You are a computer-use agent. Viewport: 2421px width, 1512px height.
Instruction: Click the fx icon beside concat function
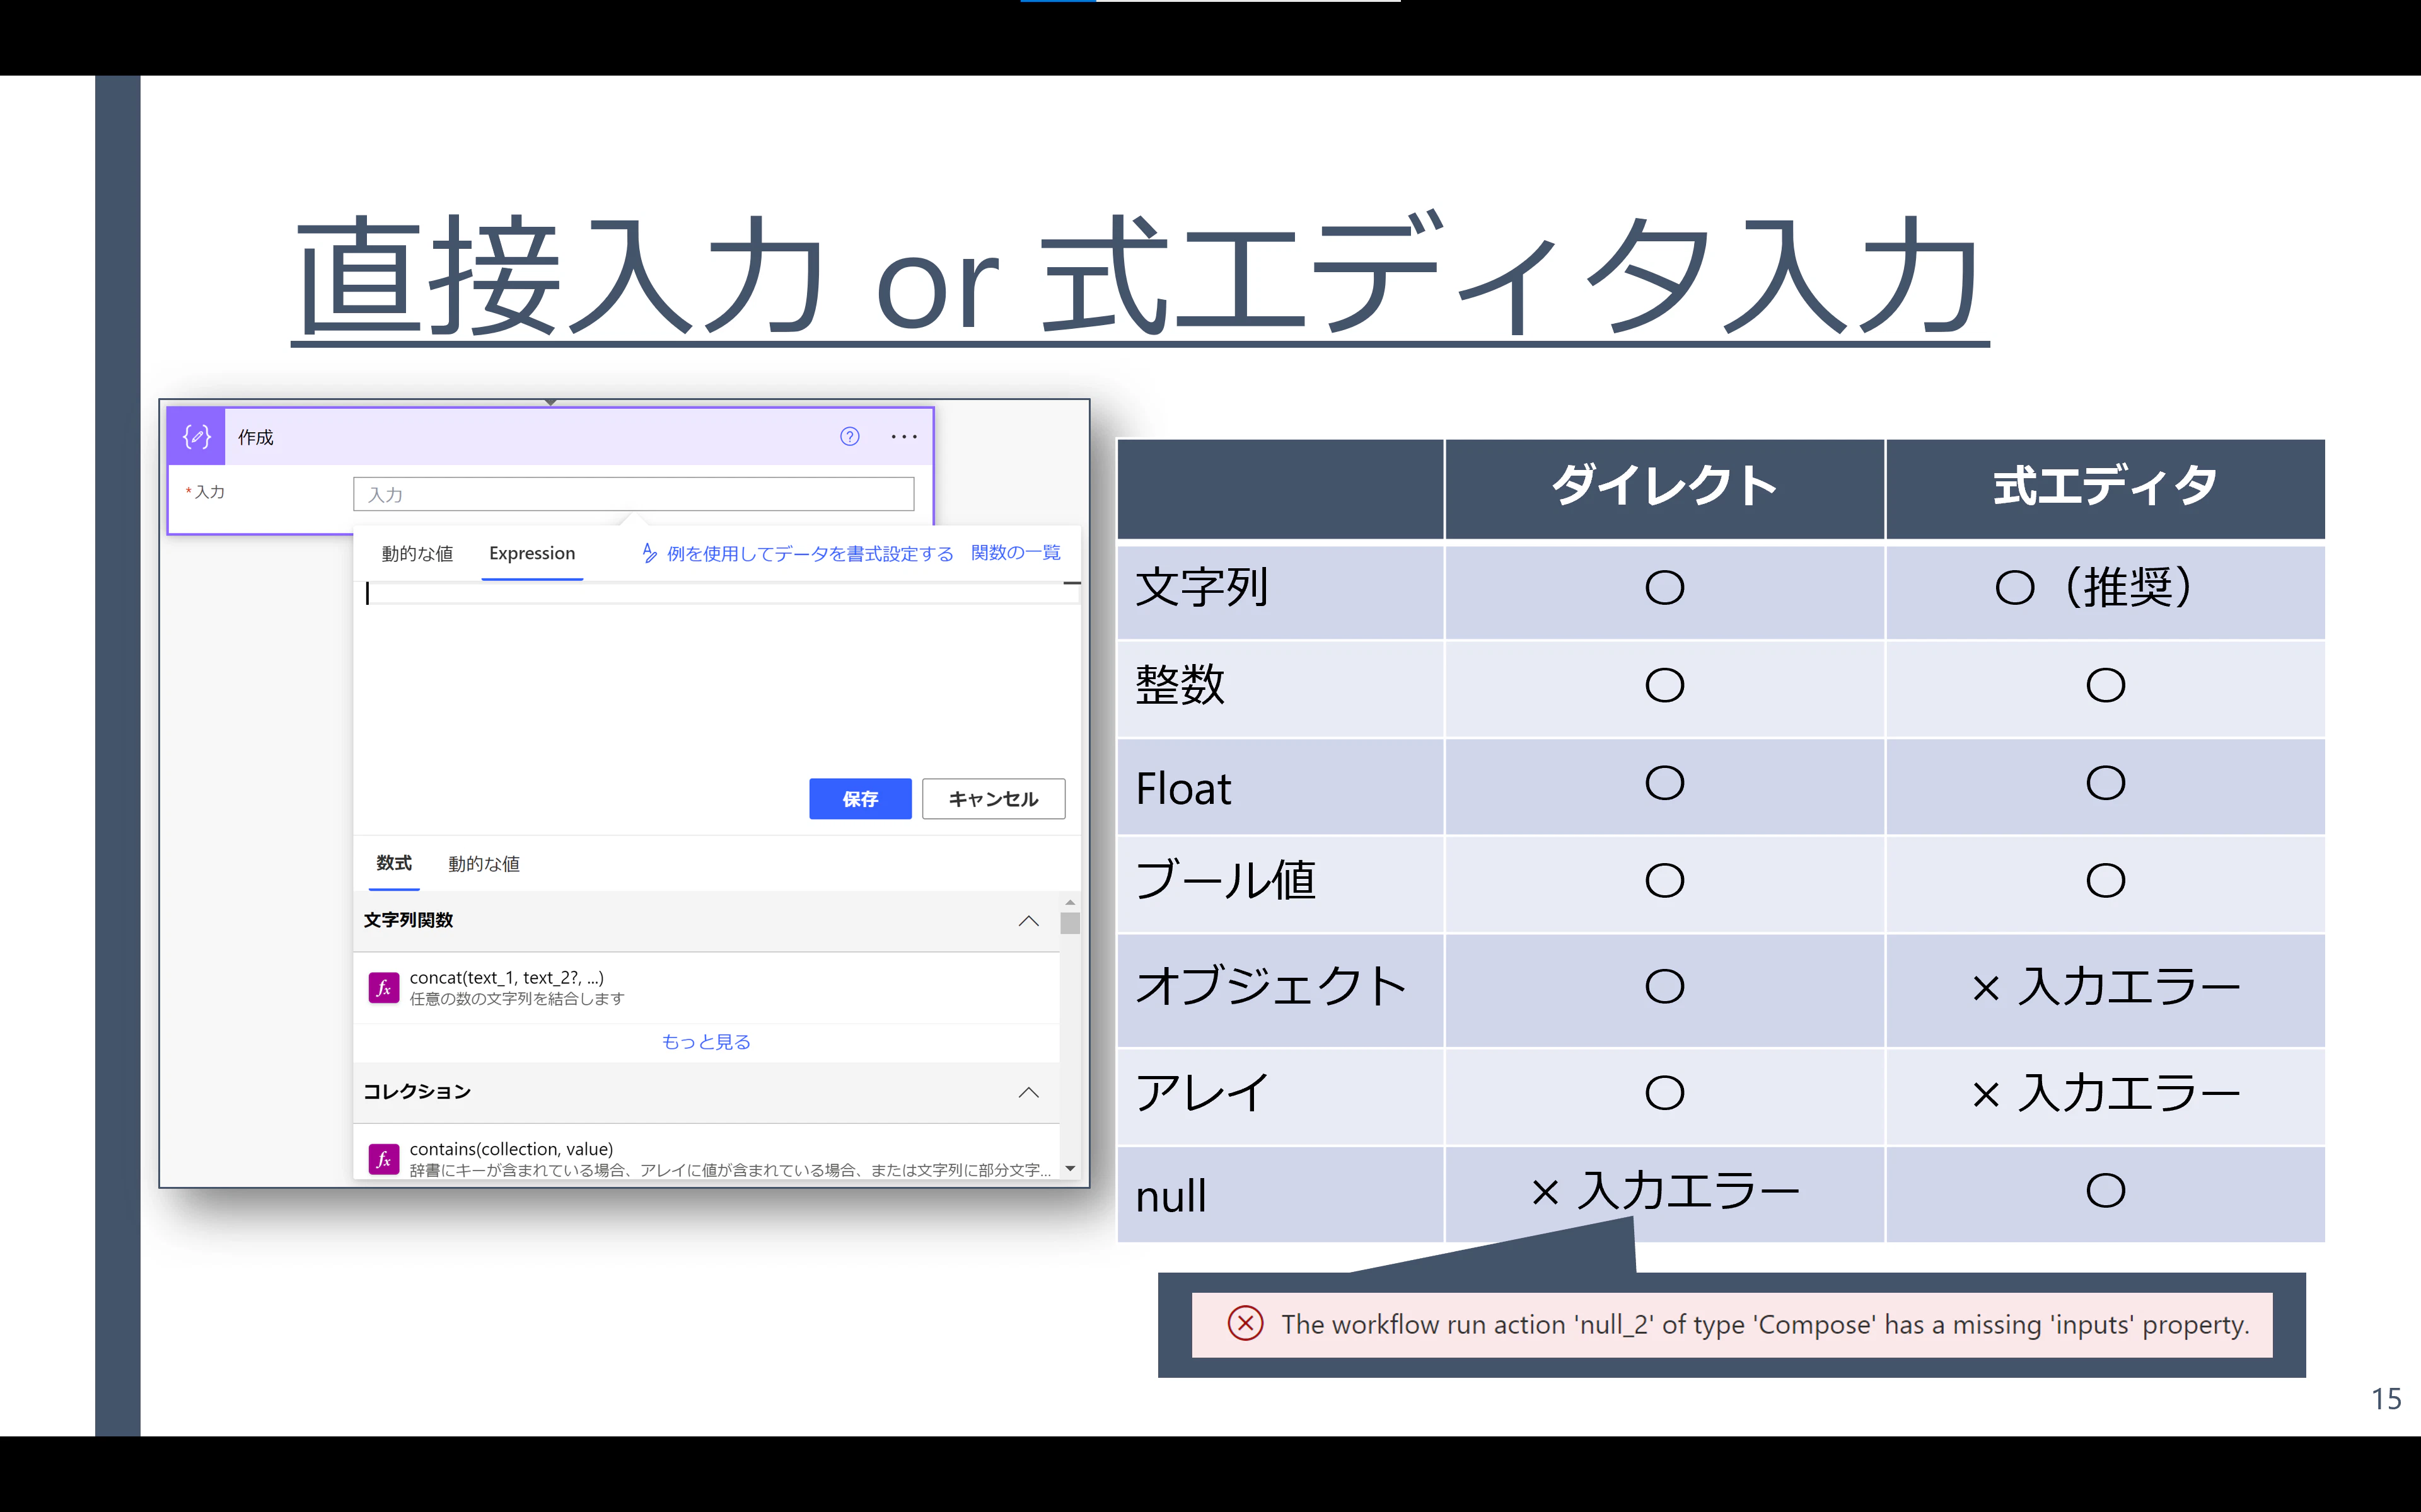pos(383,988)
